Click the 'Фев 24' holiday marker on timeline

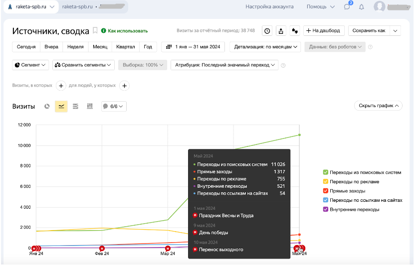pos(102,248)
